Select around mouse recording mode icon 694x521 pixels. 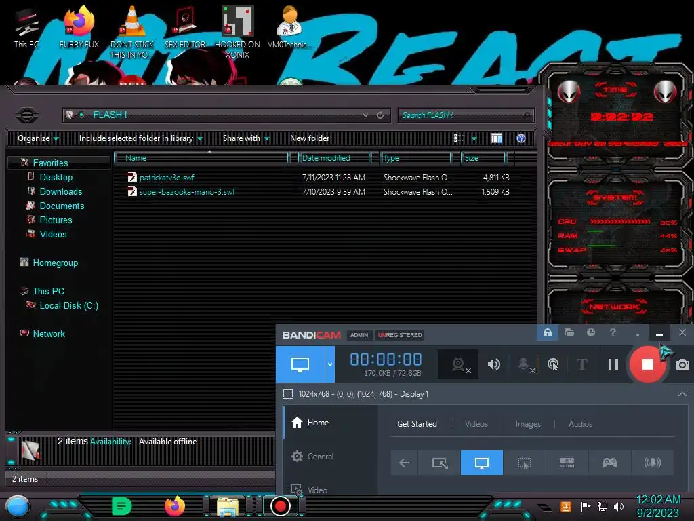(x=525, y=463)
